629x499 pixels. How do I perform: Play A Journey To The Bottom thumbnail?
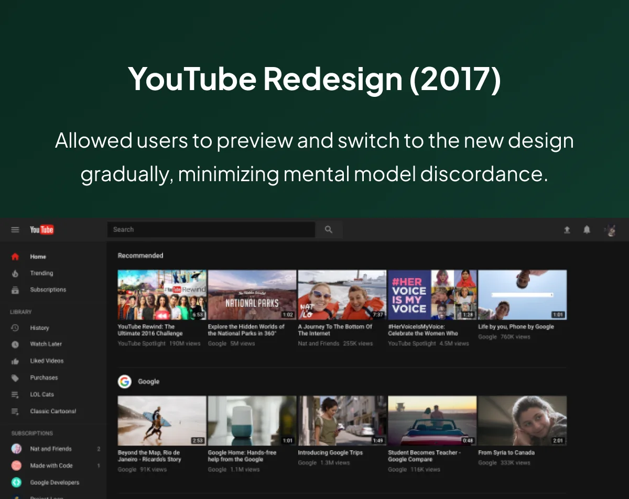342,295
